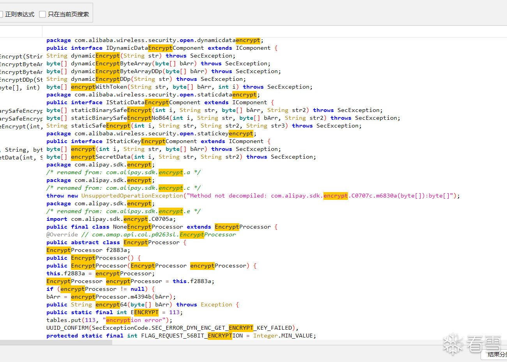Select the dynamicdataencrypt package result row
This screenshot has width=507, height=362.
[x=155, y=40]
